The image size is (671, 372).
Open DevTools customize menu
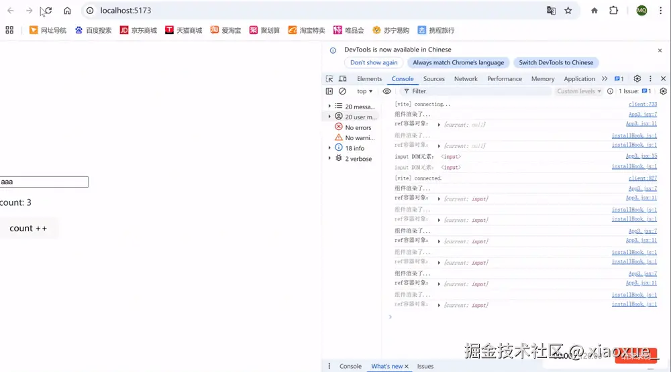tap(650, 78)
